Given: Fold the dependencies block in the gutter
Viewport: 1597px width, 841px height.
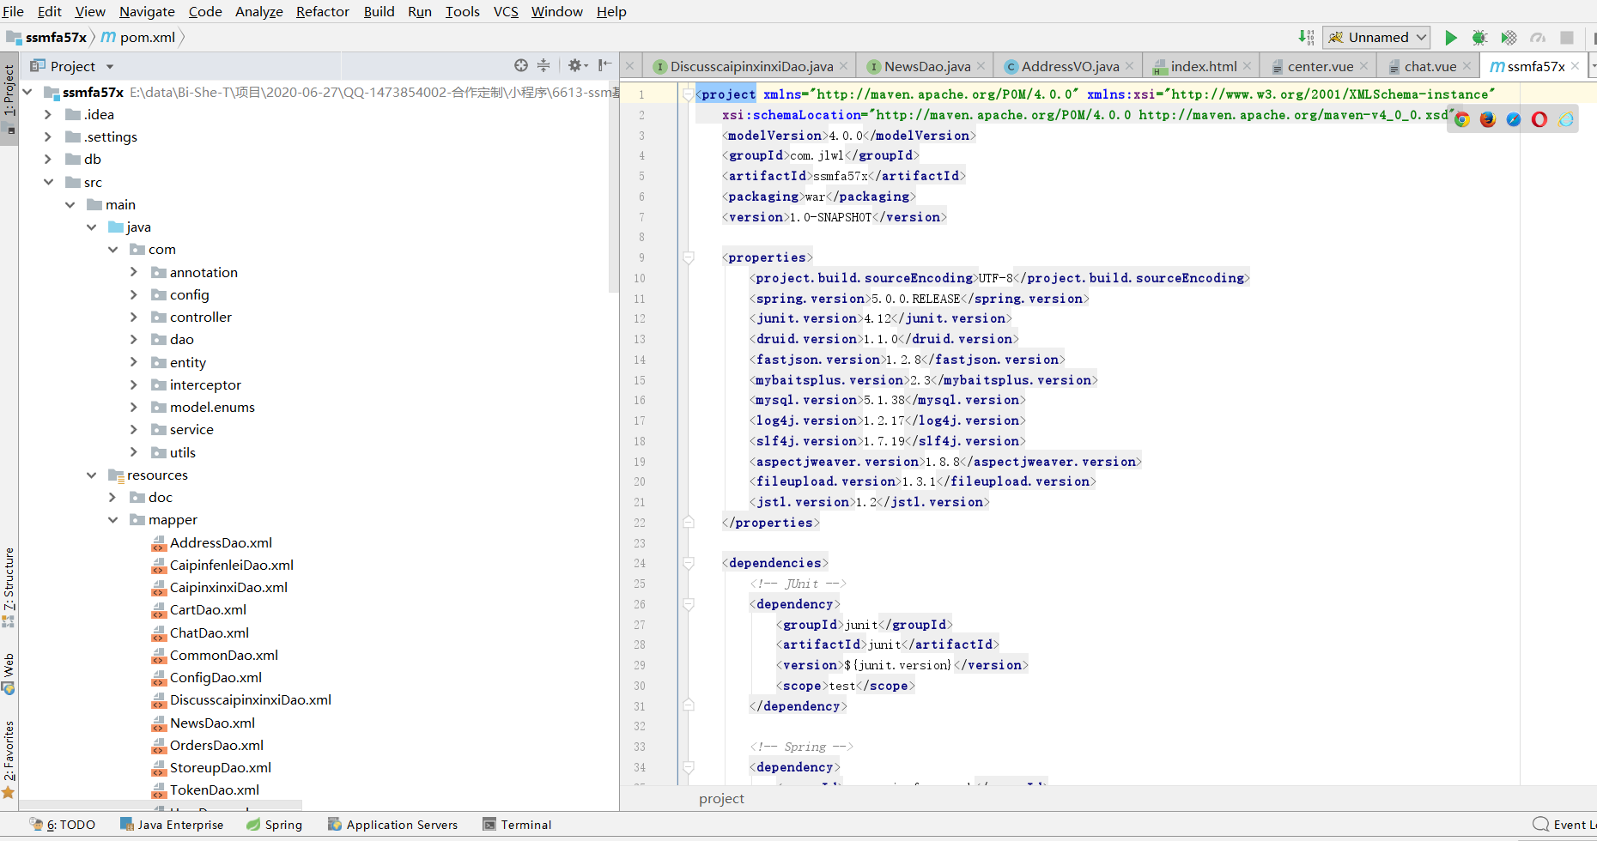Looking at the screenshot, I should (x=689, y=563).
